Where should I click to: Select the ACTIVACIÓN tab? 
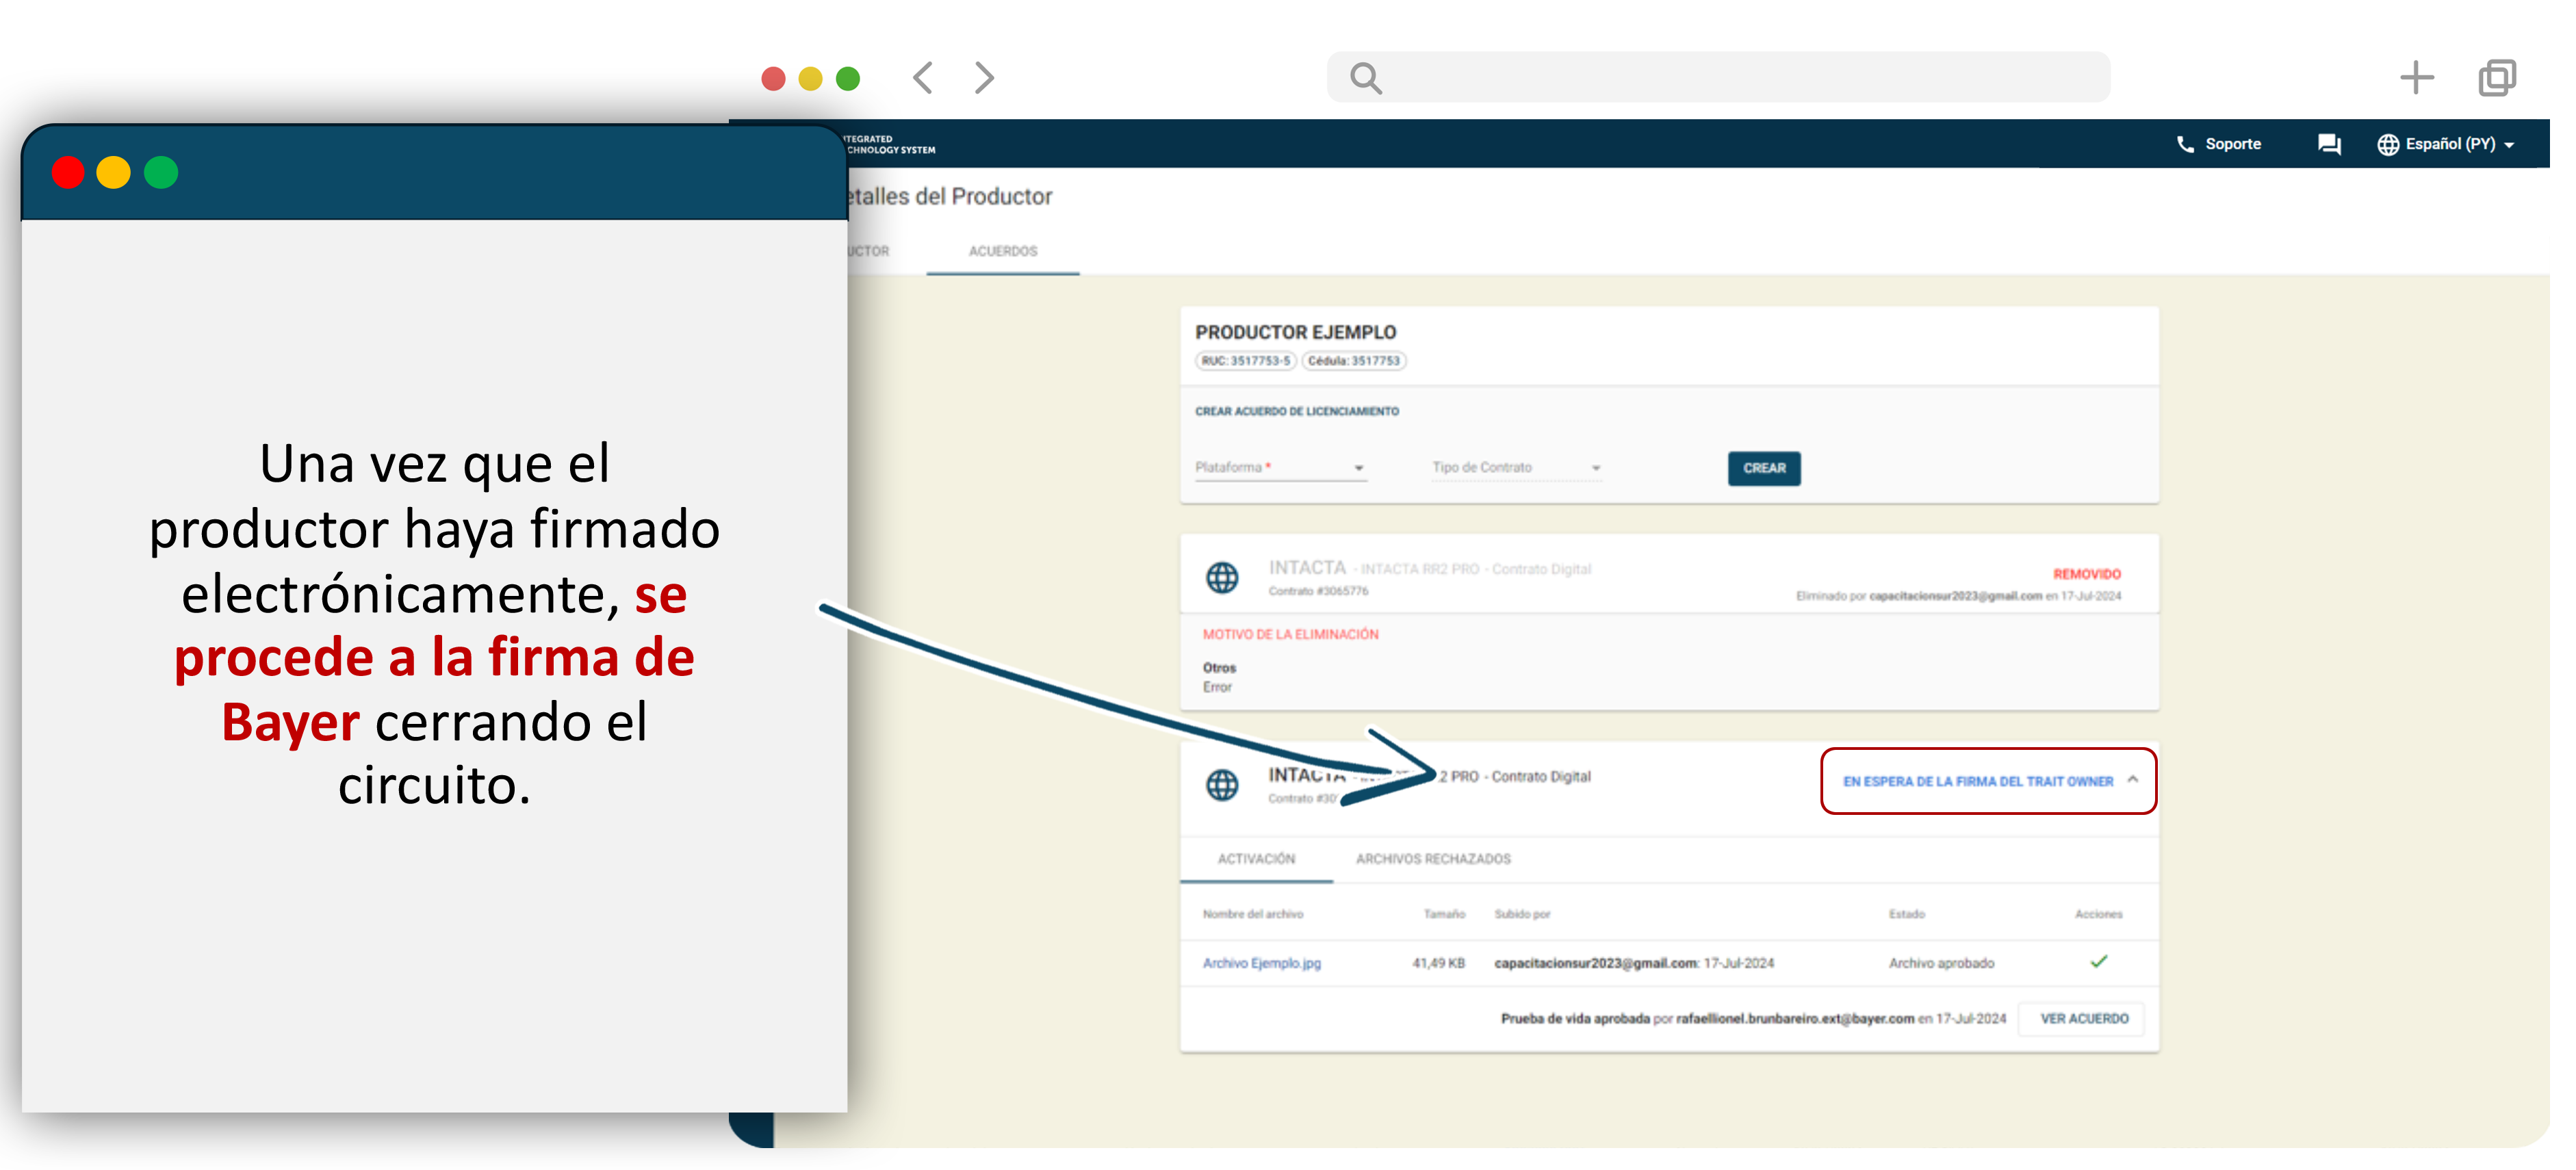tap(1256, 859)
